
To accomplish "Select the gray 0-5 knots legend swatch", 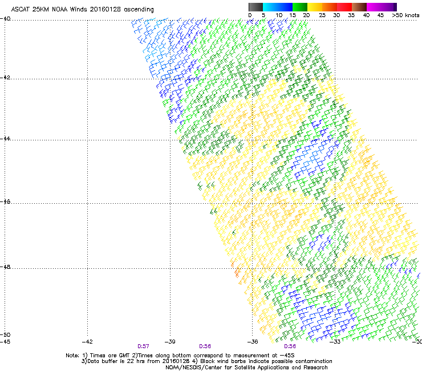I will coord(255,7).
